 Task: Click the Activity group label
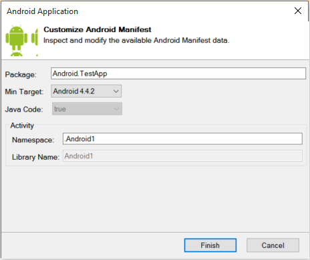pyautogui.click(x=22, y=126)
